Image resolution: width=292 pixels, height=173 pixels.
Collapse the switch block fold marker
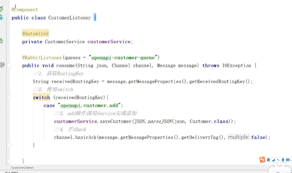pos(10,97)
